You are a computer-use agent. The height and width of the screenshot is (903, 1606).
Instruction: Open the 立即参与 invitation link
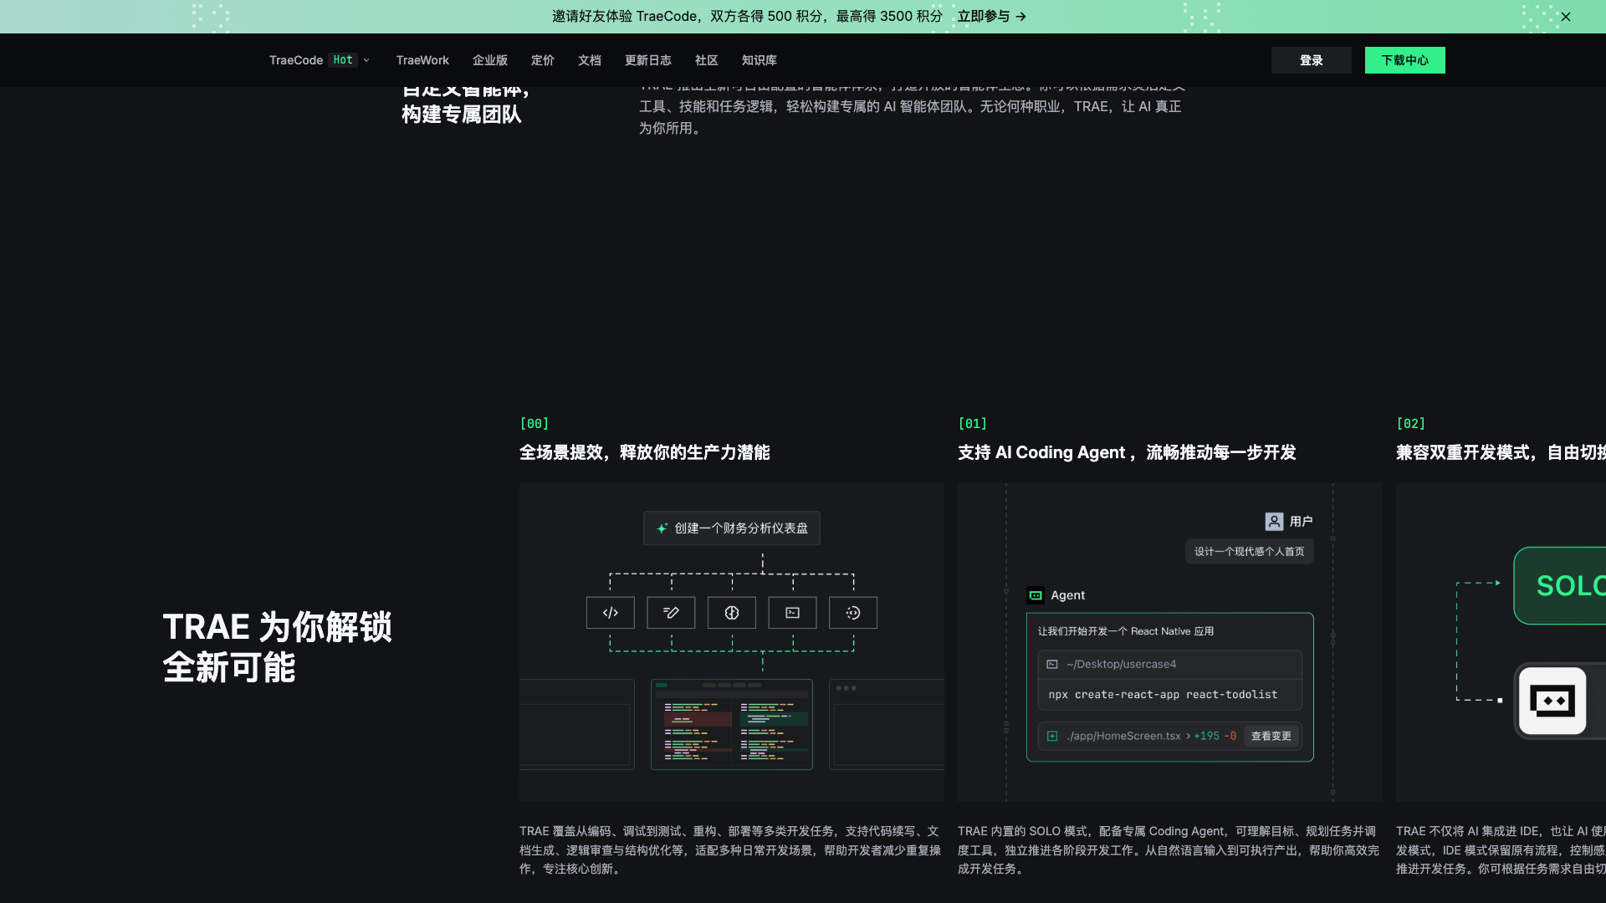coord(992,17)
